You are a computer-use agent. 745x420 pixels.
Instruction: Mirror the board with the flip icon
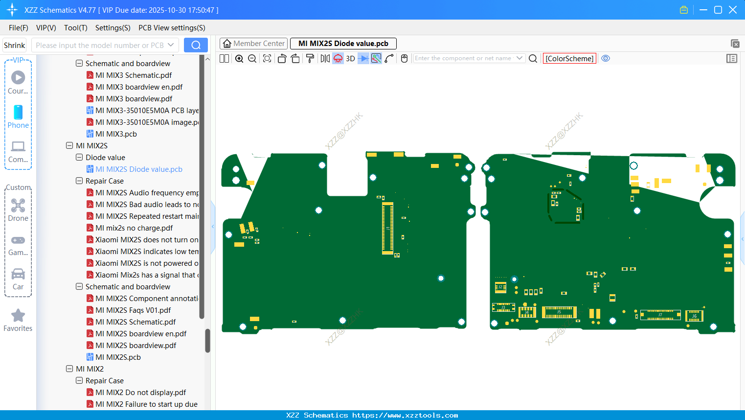[325, 59]
